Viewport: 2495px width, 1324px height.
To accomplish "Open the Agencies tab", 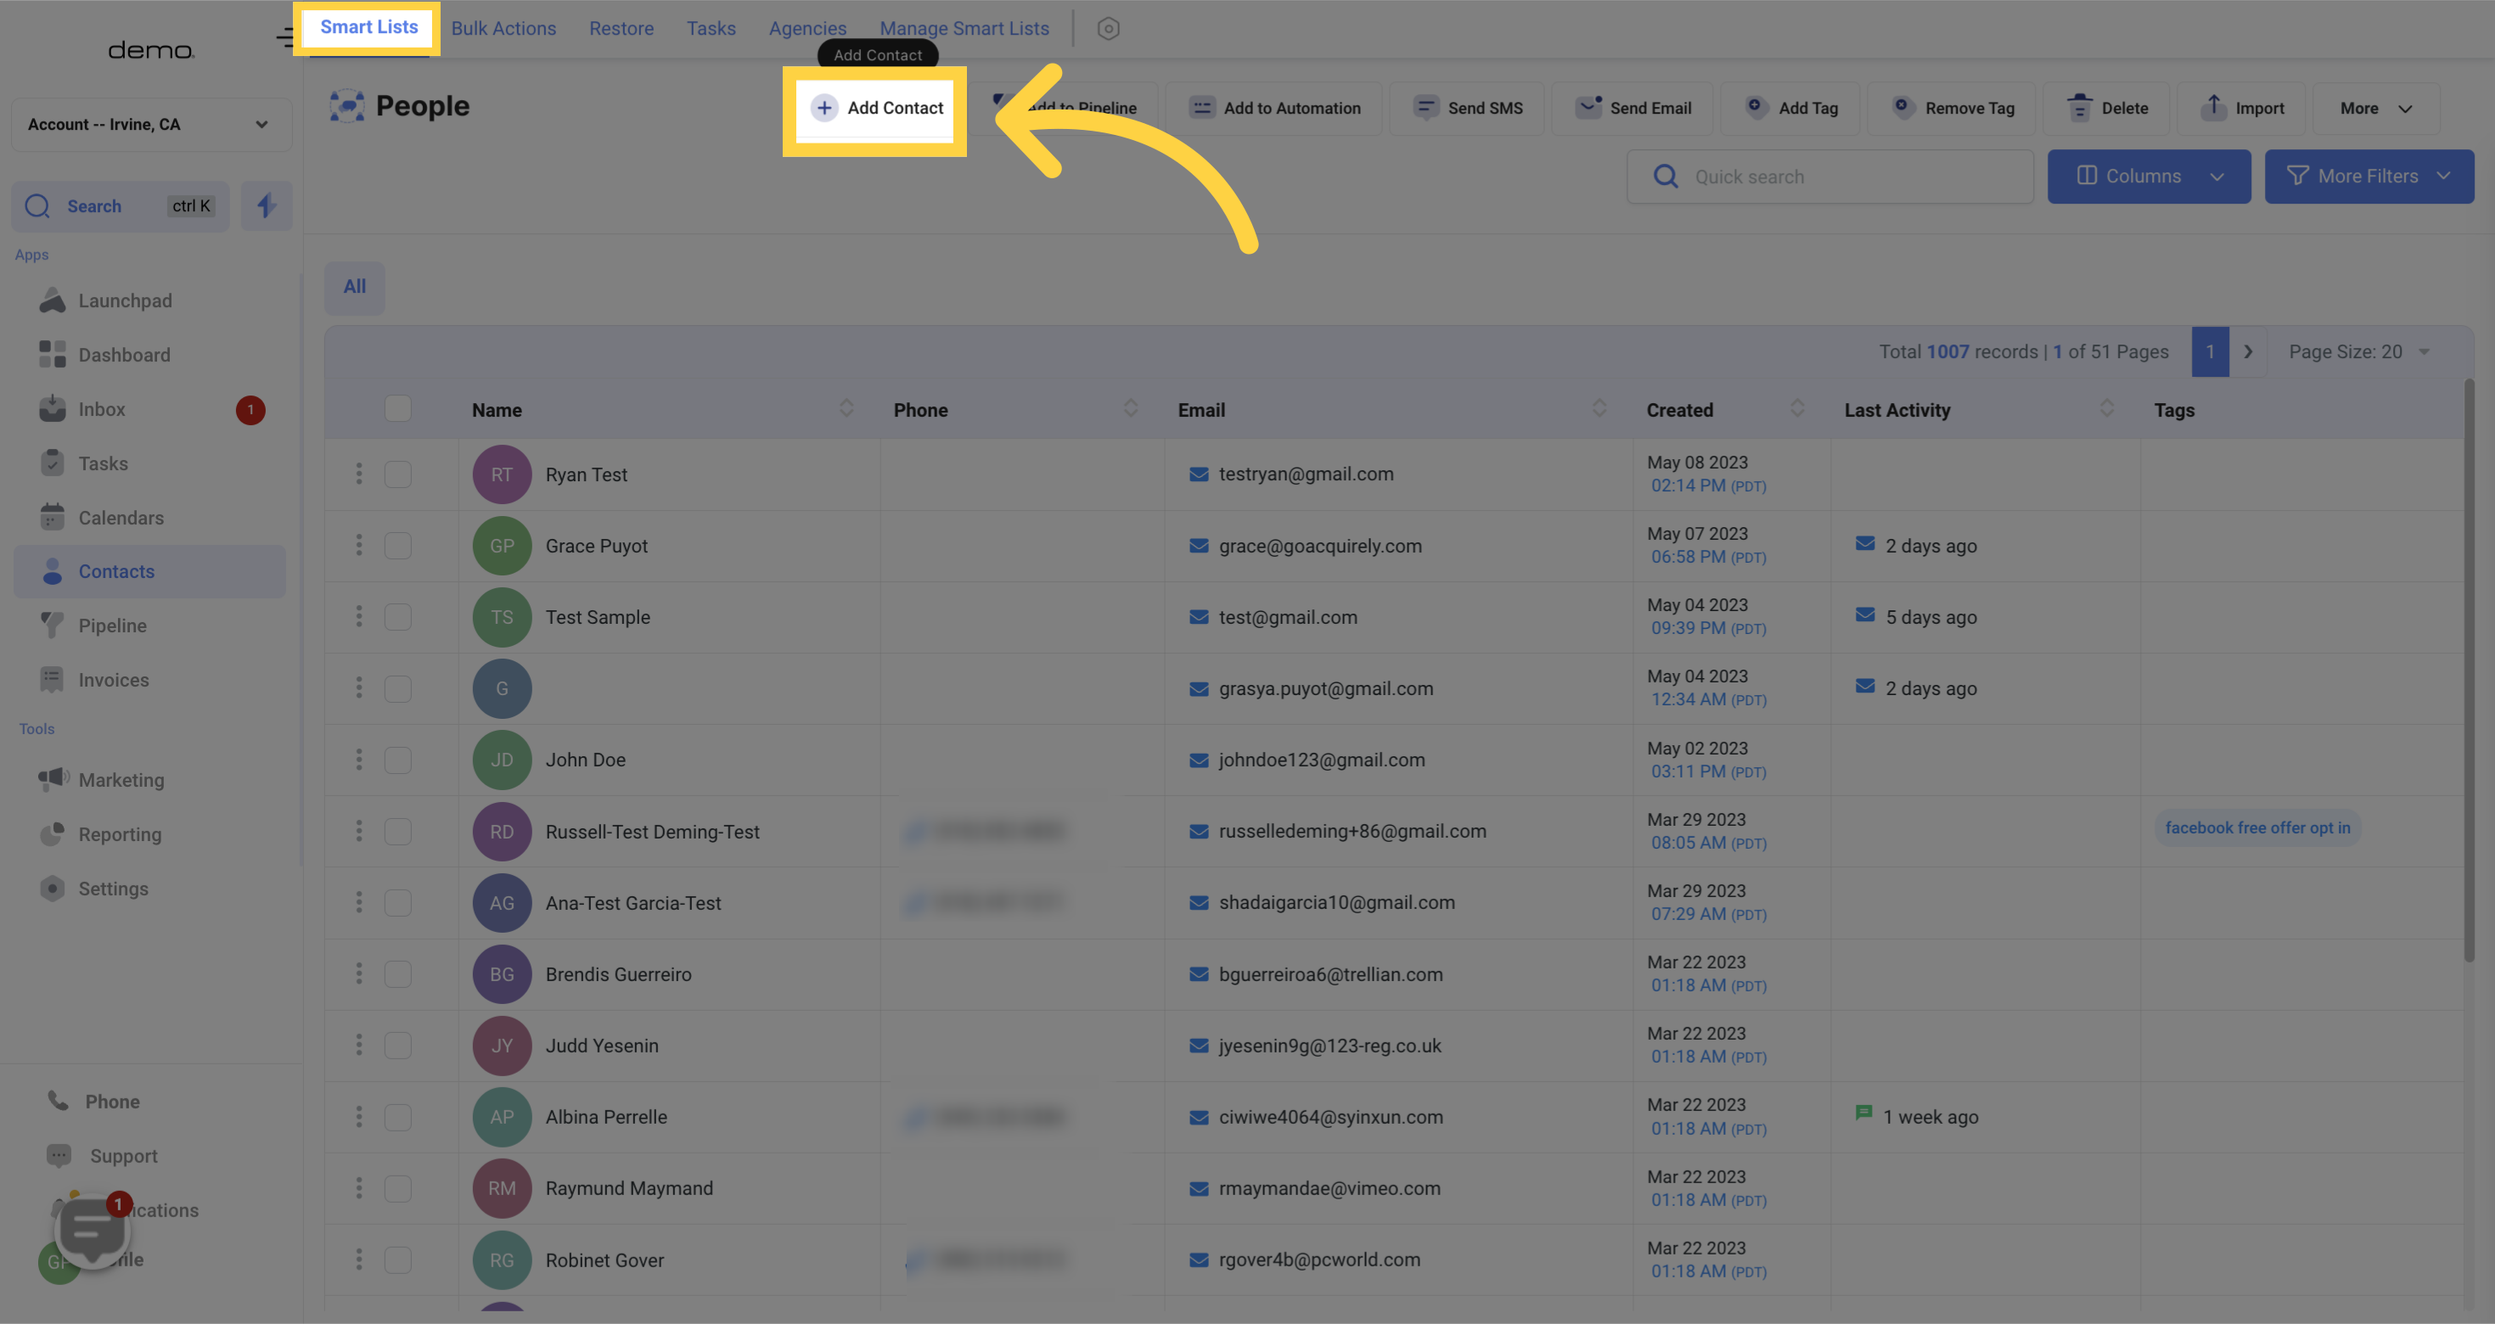I will pyautogui.click(x=806, y=28).
